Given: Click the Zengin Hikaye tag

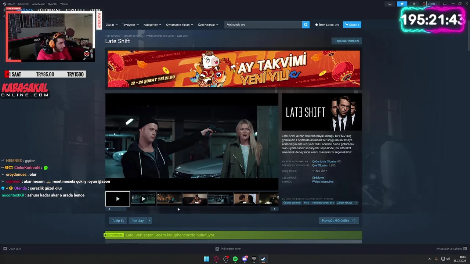Looking at the screenshot, I should (x=344, y=203).
